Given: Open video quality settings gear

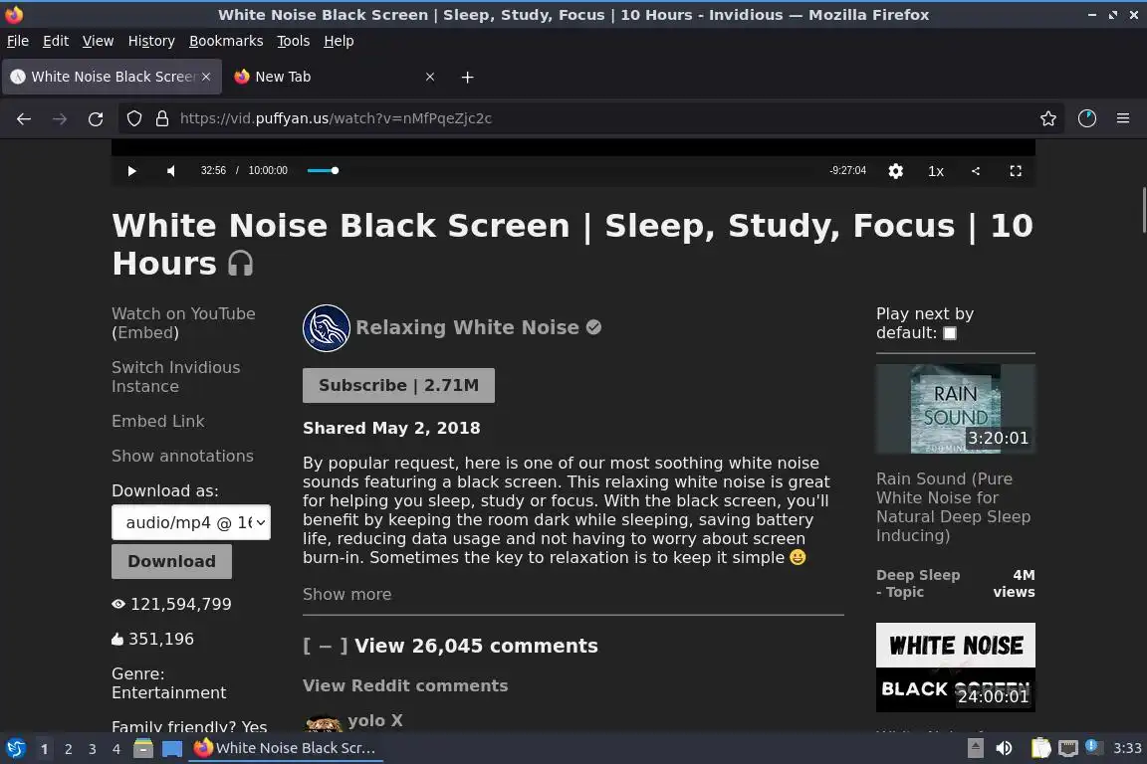Looking at the screenshot, I should [895, 171].
